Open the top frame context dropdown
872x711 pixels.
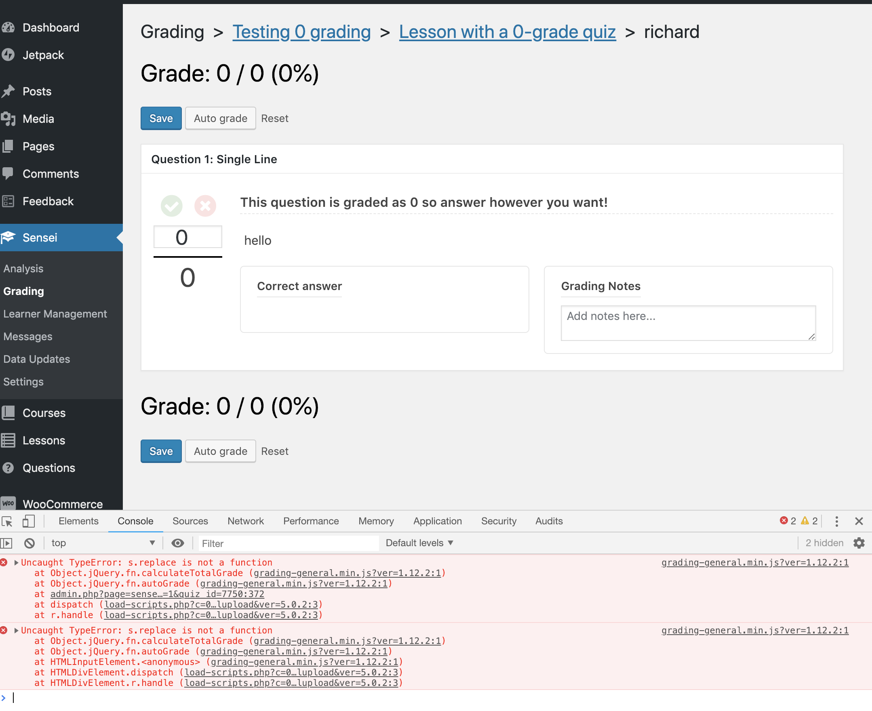coord(102,543)
